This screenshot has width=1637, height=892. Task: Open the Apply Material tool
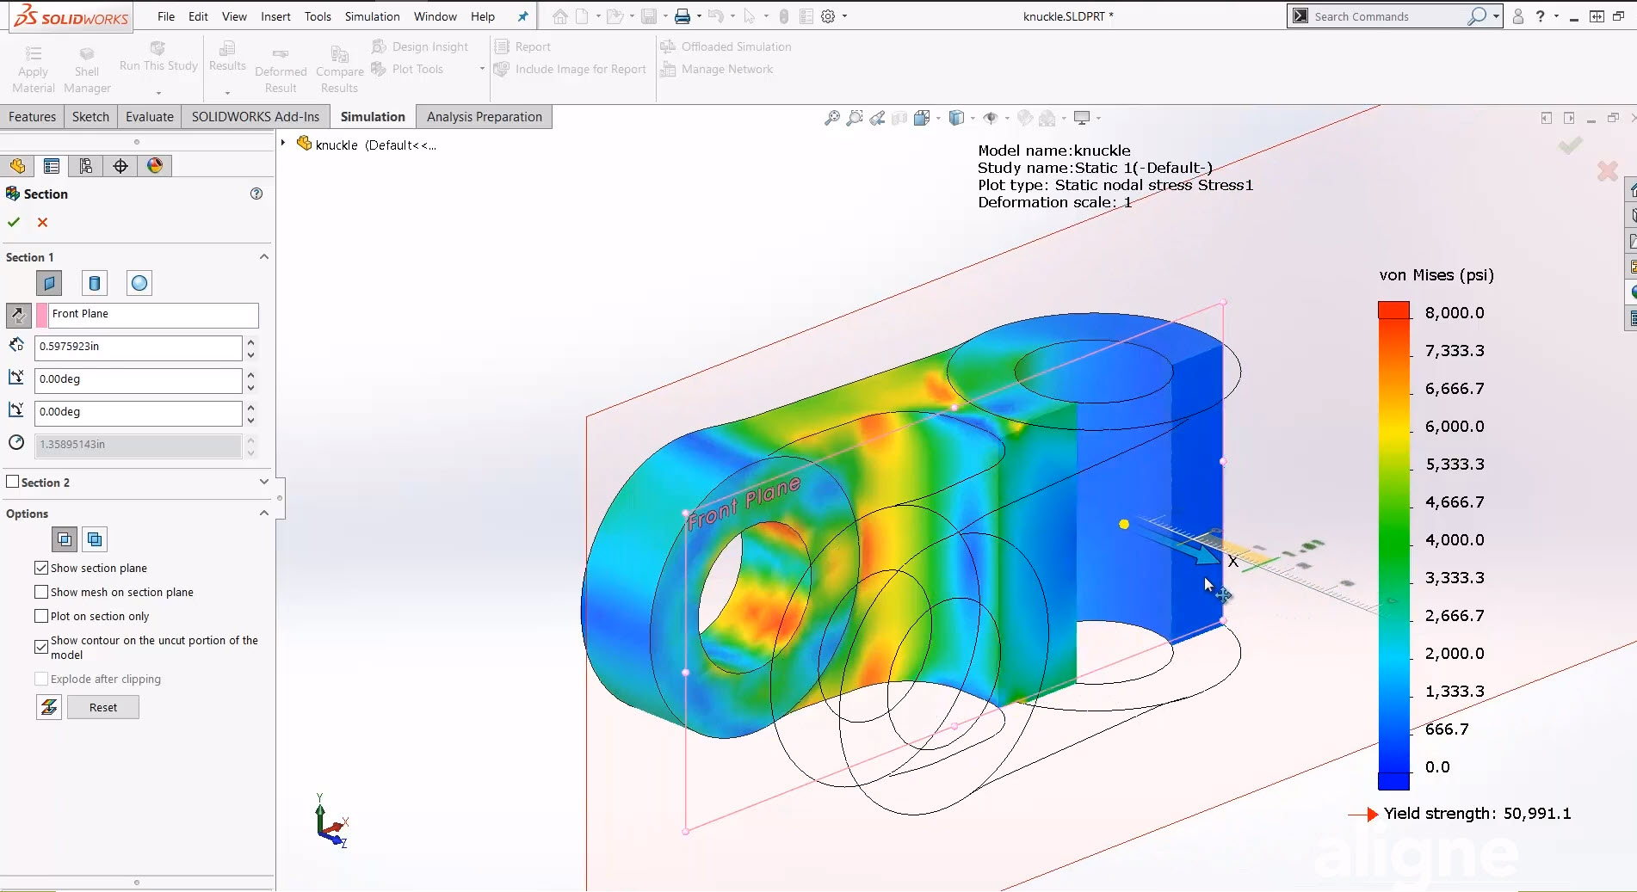point(32,66)
